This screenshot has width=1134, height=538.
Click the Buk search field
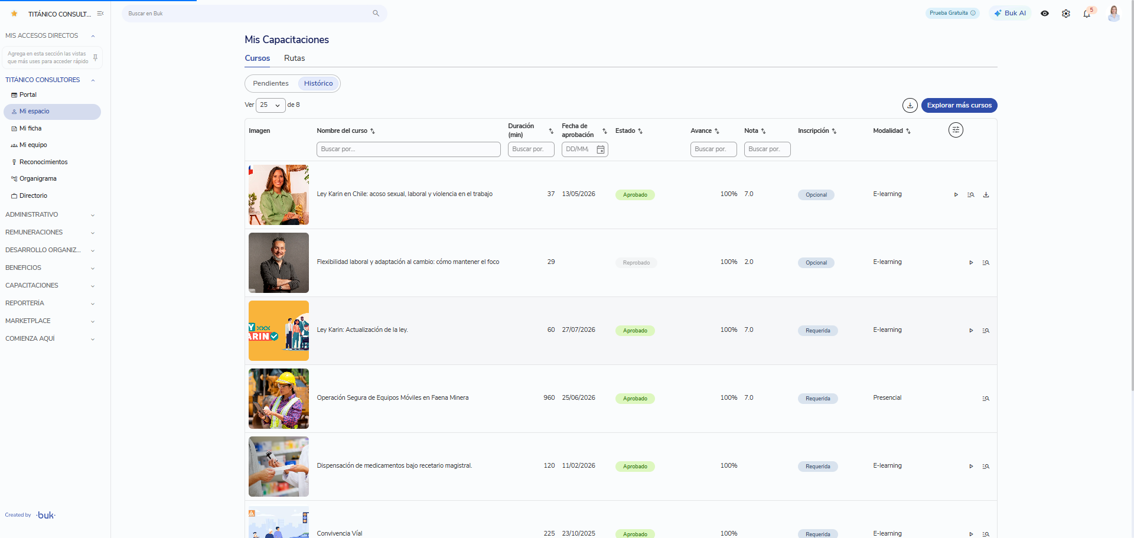(254, 14)
